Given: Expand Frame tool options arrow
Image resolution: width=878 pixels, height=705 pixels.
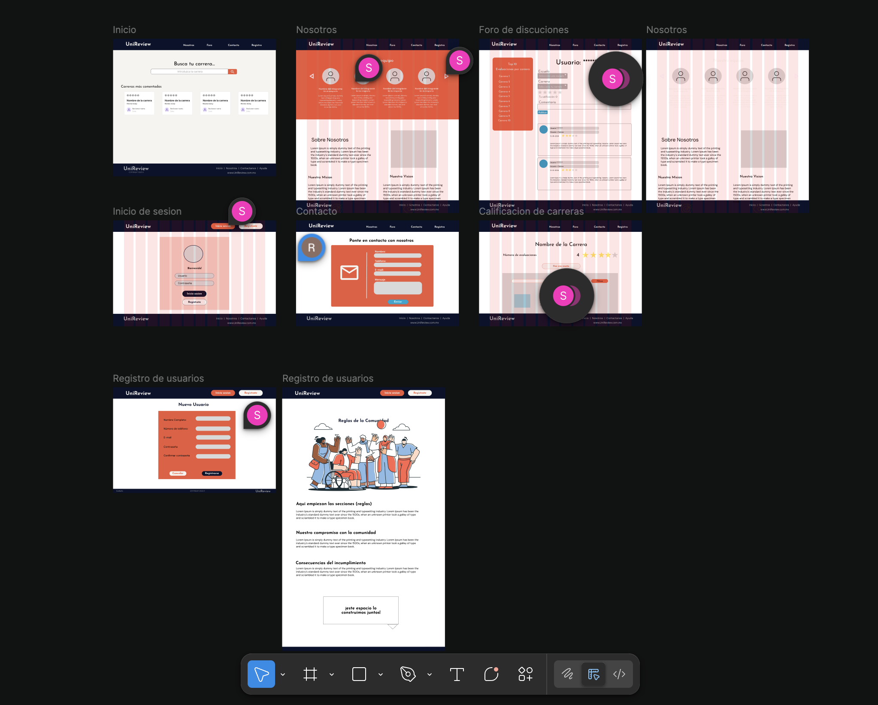Looking at the screenshot, I should coord(332,674).
